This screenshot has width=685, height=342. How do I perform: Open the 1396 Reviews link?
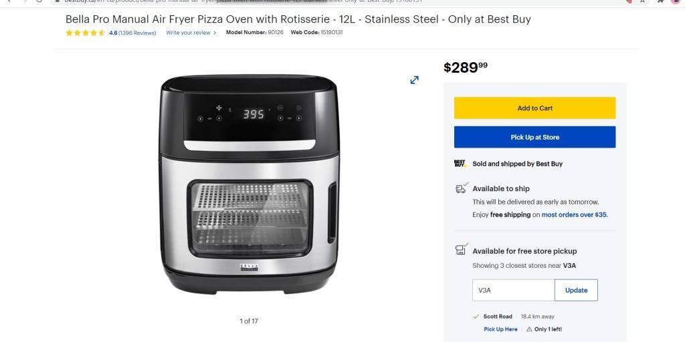[x=137, y=33]
